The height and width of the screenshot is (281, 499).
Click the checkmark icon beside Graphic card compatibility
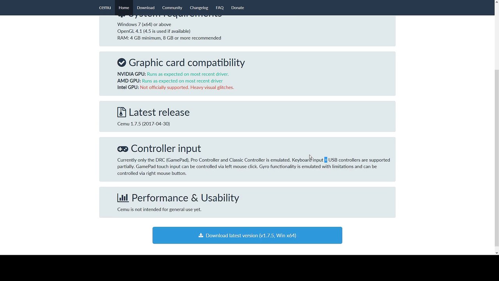[x=122, y=62]
